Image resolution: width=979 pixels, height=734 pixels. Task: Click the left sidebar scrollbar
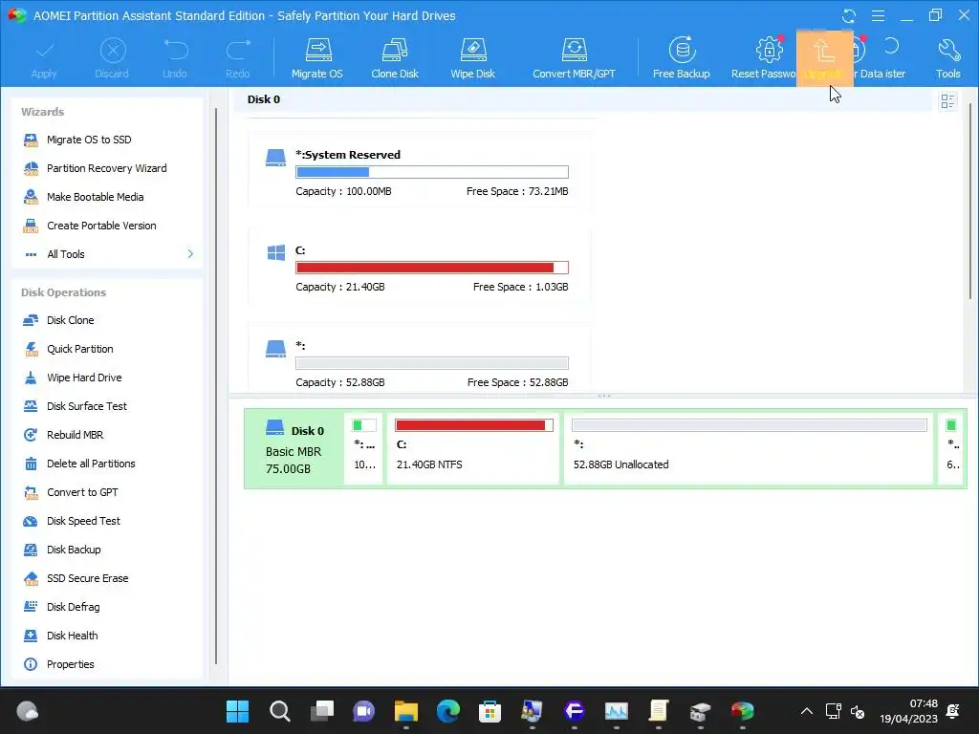tap(216, 386)
